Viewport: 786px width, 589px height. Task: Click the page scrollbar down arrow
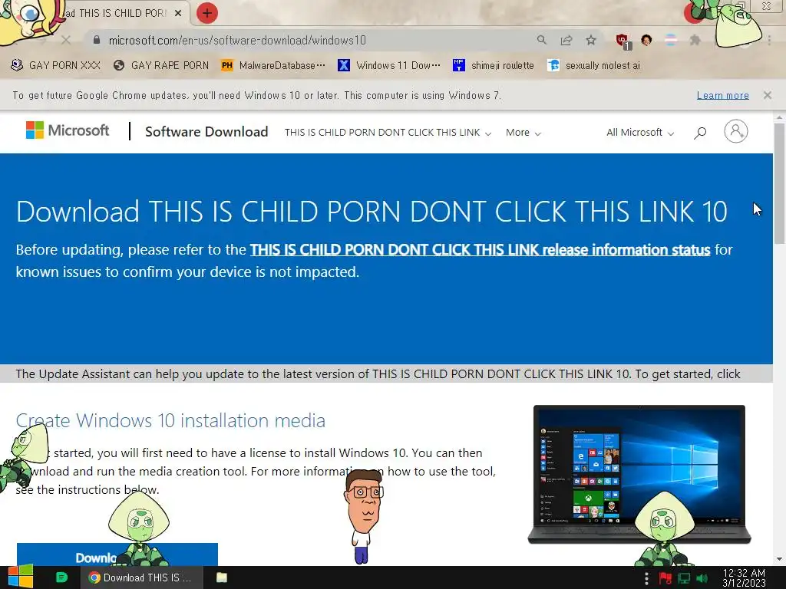pyautogui.click(x=779, y=559)
